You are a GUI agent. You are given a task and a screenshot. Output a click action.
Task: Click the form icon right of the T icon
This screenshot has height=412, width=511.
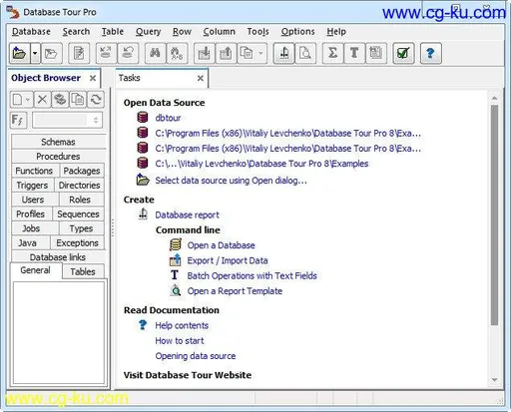tap(376, 53)
